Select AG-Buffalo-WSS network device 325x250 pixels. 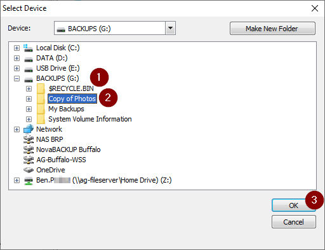pos(61,160)
